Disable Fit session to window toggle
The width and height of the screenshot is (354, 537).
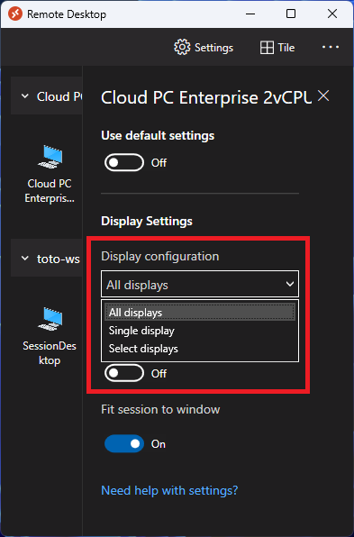[124, 444]
